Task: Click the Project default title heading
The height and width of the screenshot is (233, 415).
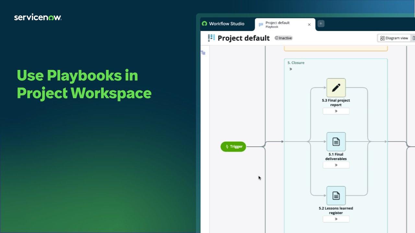Action: (243, 38)
